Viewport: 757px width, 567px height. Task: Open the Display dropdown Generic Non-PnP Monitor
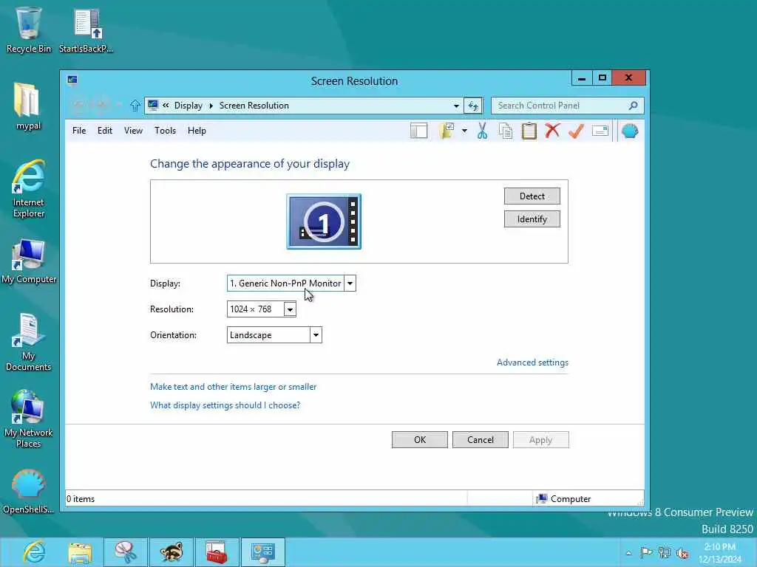click(x=291, y=283)
